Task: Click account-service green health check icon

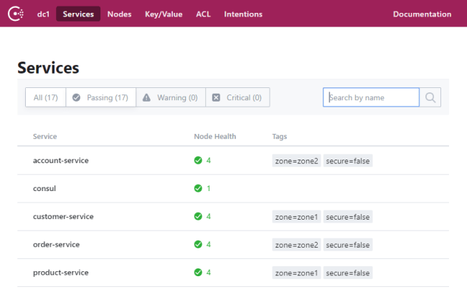Action: tap(198, 160)
